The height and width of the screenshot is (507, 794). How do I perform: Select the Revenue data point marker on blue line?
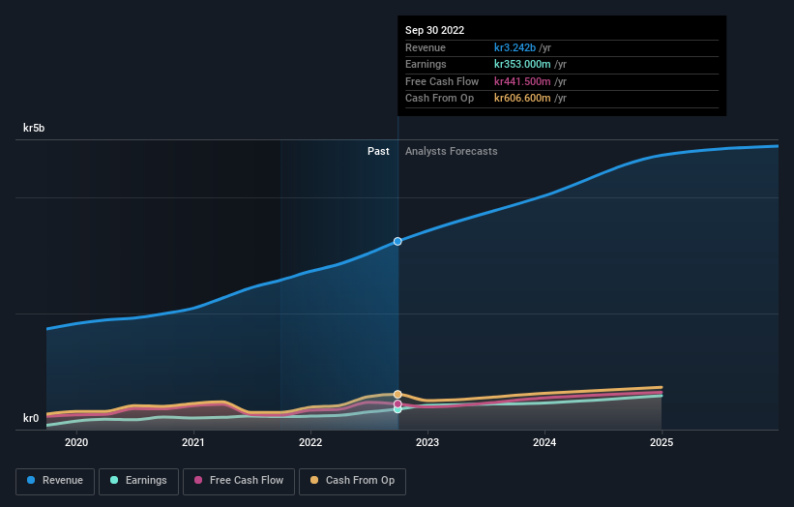tap(397, 242)
